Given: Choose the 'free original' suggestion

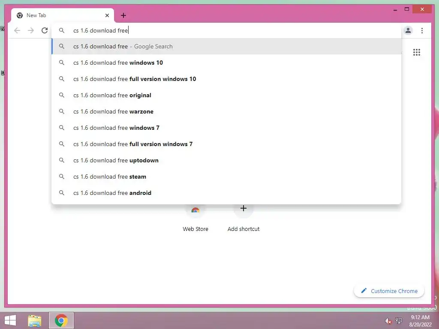Looking at the screenshot, I should [226, 95].
